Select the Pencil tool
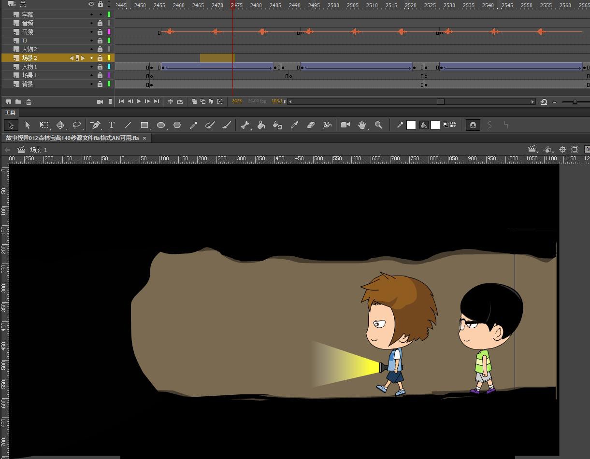 point(194,125)
